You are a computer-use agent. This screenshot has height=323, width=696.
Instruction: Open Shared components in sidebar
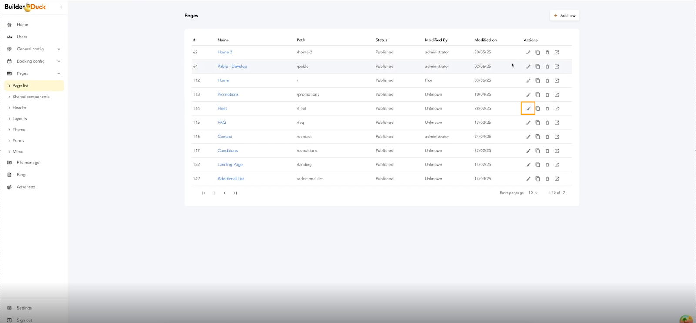click(31, 97)
